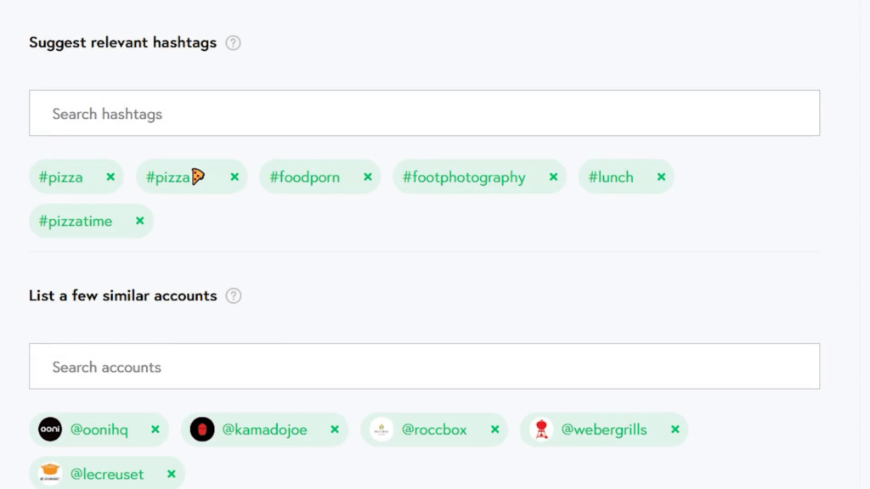Delete the #pizzatime hashtag
The width and height of the screenshot is (870, 489).
140,222
